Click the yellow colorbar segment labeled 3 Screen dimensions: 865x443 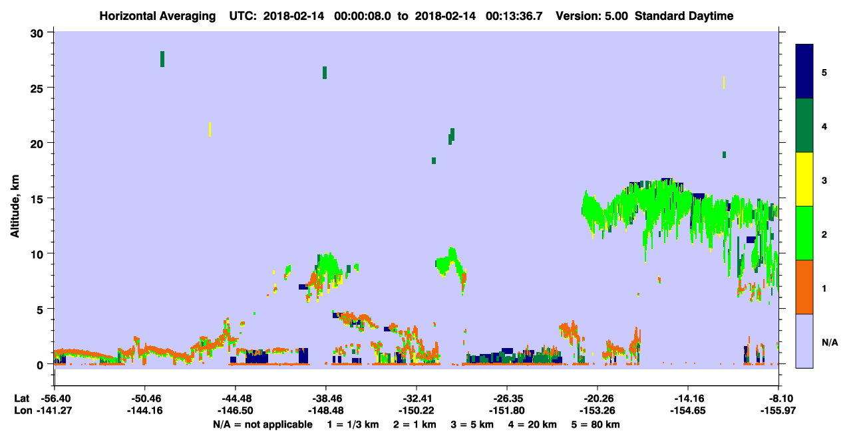tap(804, 179)
